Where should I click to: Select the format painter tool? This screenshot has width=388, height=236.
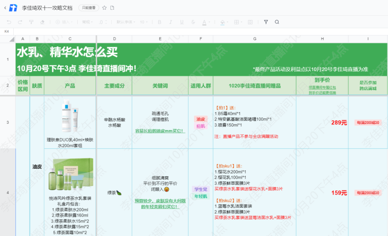click(31, 22)
